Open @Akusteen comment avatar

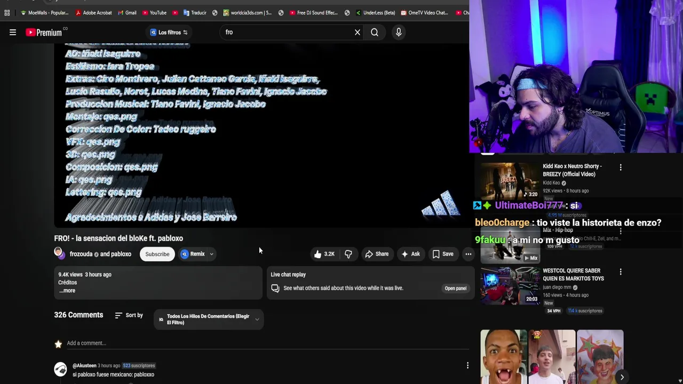(x=60, y=369)
